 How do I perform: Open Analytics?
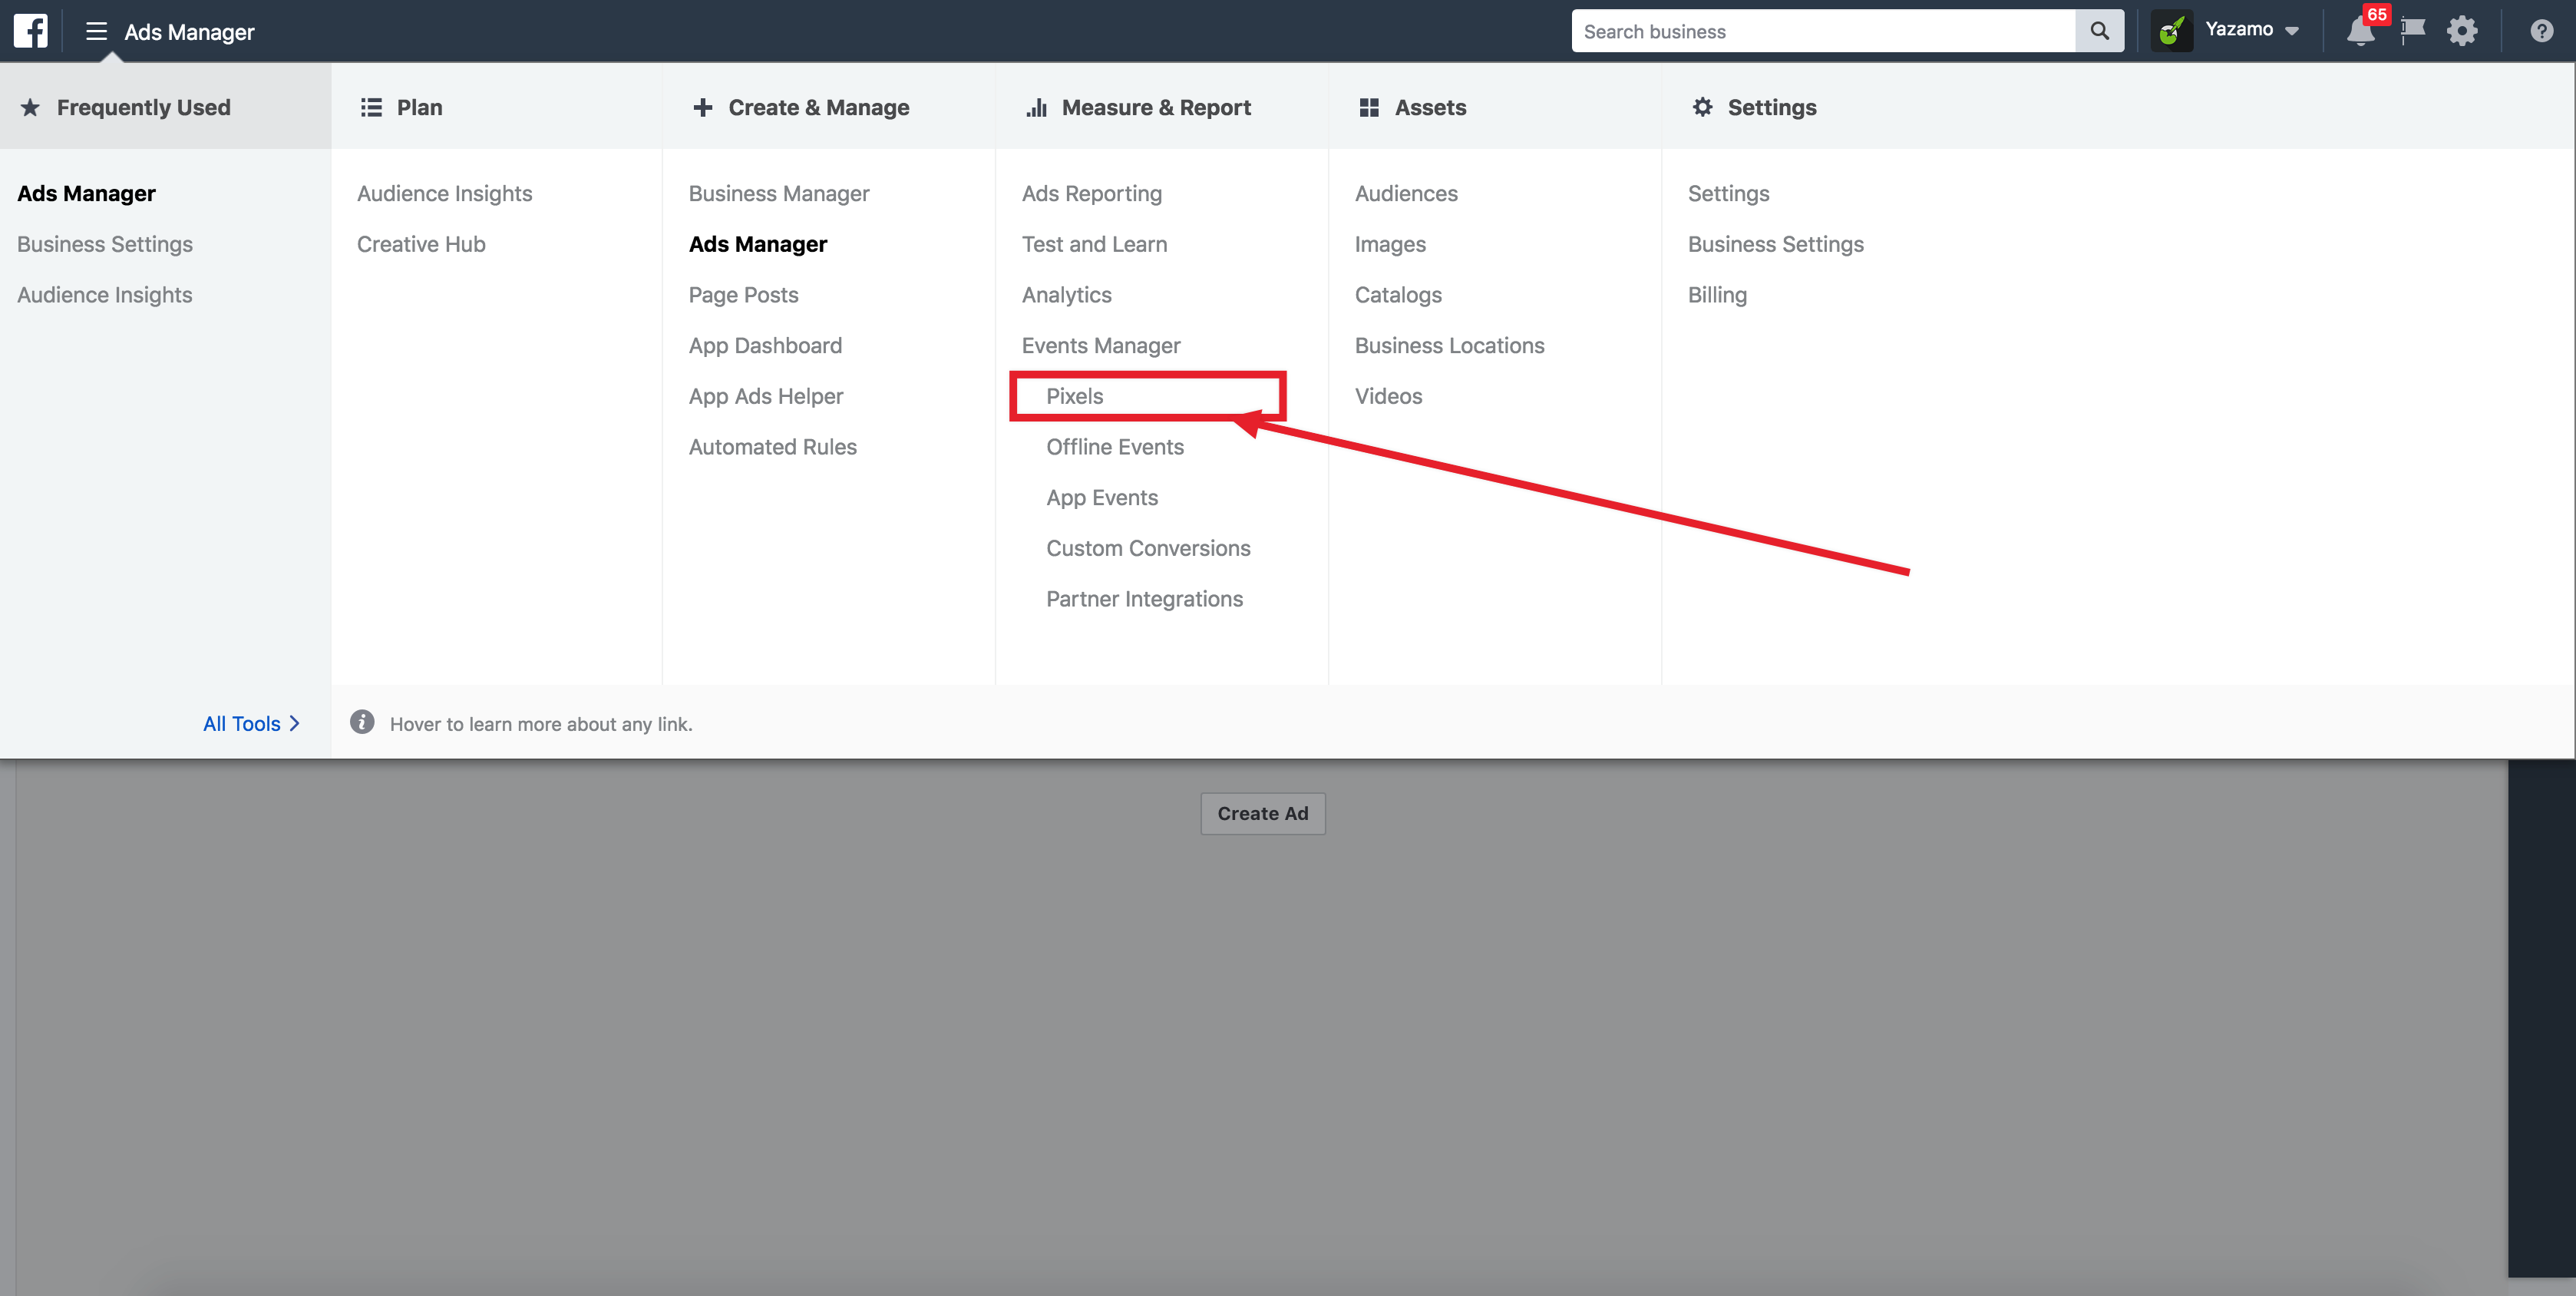(1066, 295)
